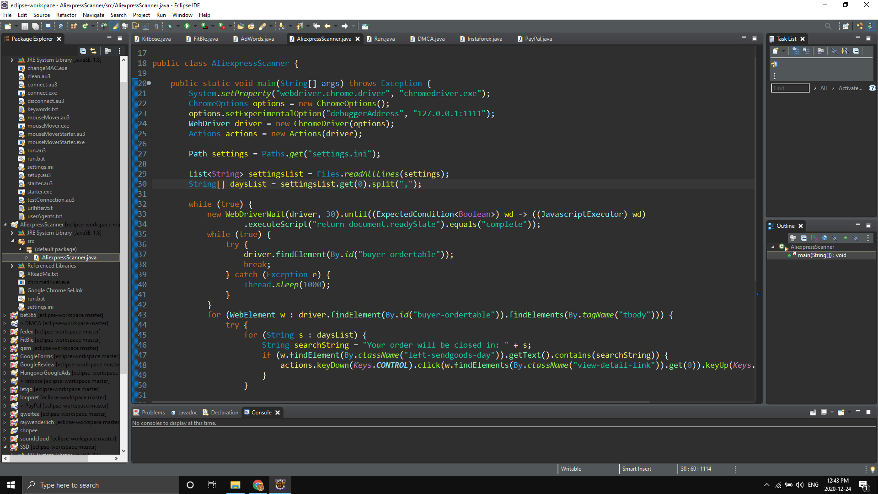Switch to the PayPal.java editor tab
The image size is (878, 494).
tap(538, 39)
